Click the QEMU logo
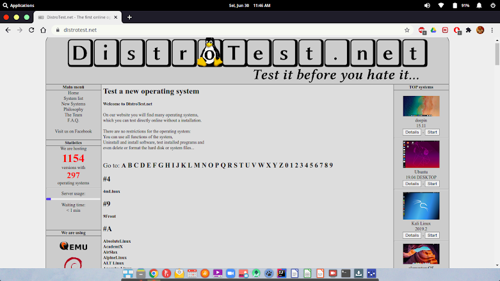 (74, 246)
